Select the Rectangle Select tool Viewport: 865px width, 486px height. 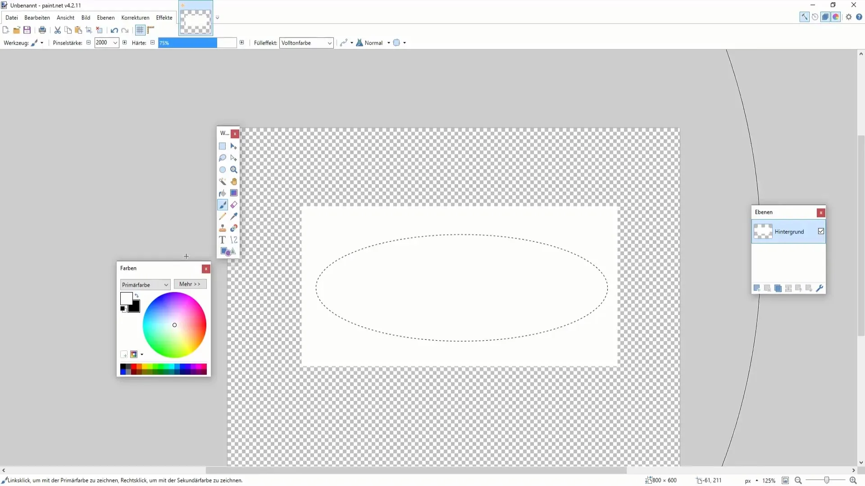[223, 146]
